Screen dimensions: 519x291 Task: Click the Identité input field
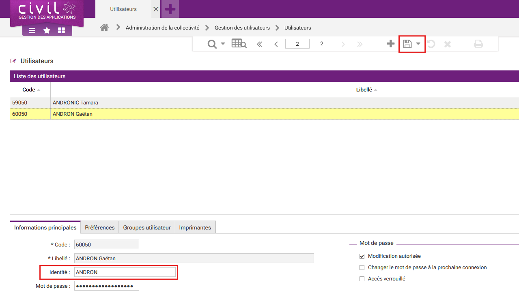(x=125, y=272)
